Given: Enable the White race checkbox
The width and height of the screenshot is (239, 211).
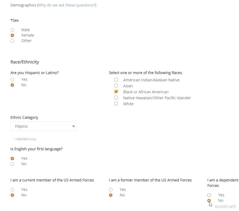Looking at the screenshot, I should [116, 104].
